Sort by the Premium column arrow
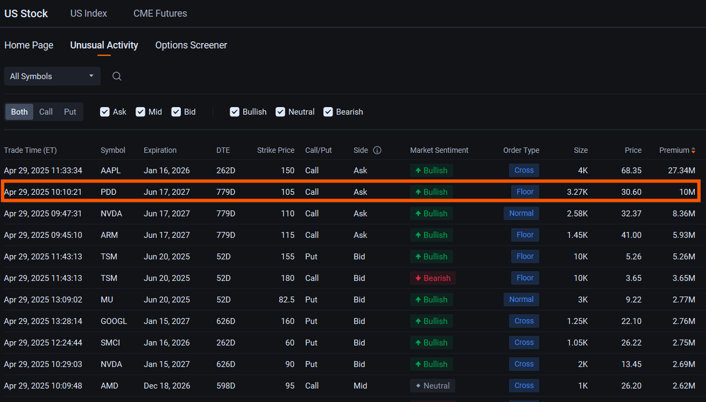This screenshot has width=706, height=402. tap(693, 150)
